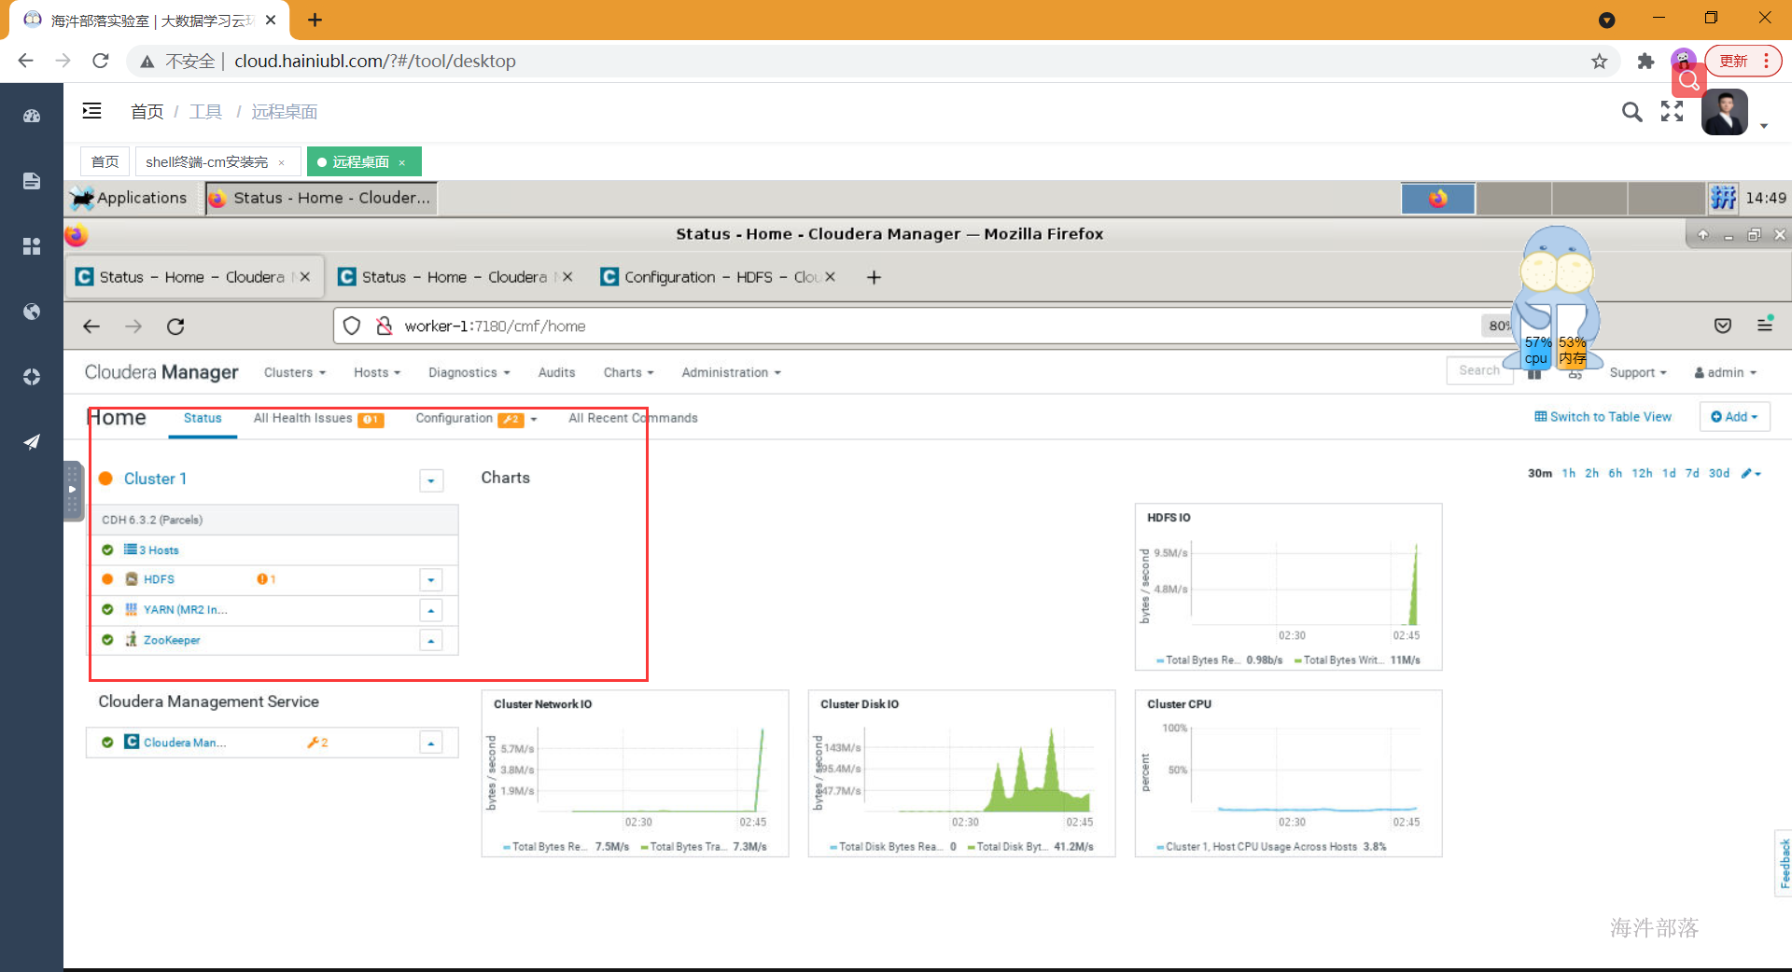Viewport: 1792px width, 972px height.
Task: Select the 30d time range
Action: [1719, 473]
